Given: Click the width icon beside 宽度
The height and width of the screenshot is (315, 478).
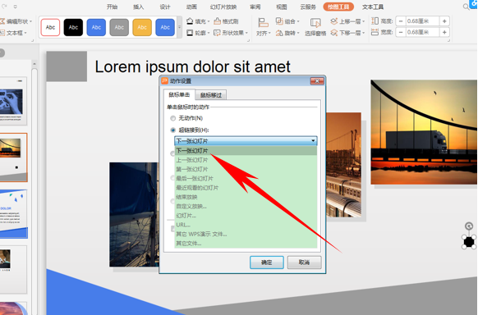Looking at the screenshot, I should click(x=375, y=32).
